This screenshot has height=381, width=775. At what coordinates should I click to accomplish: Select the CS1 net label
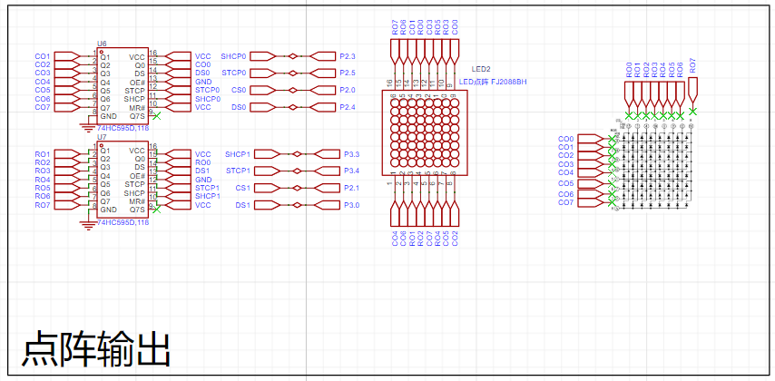click(242, 189)
